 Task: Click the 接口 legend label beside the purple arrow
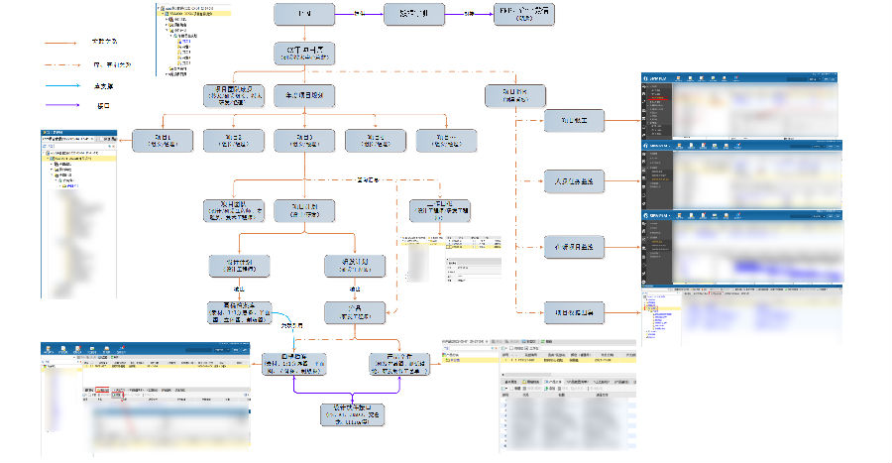tap(103, 105)
